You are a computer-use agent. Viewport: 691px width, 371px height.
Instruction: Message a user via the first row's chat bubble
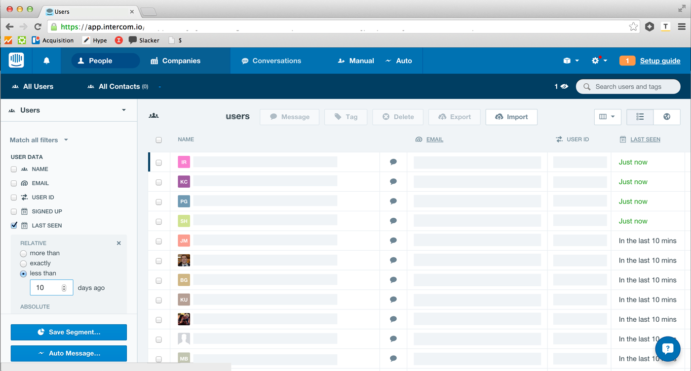[392, 162]
